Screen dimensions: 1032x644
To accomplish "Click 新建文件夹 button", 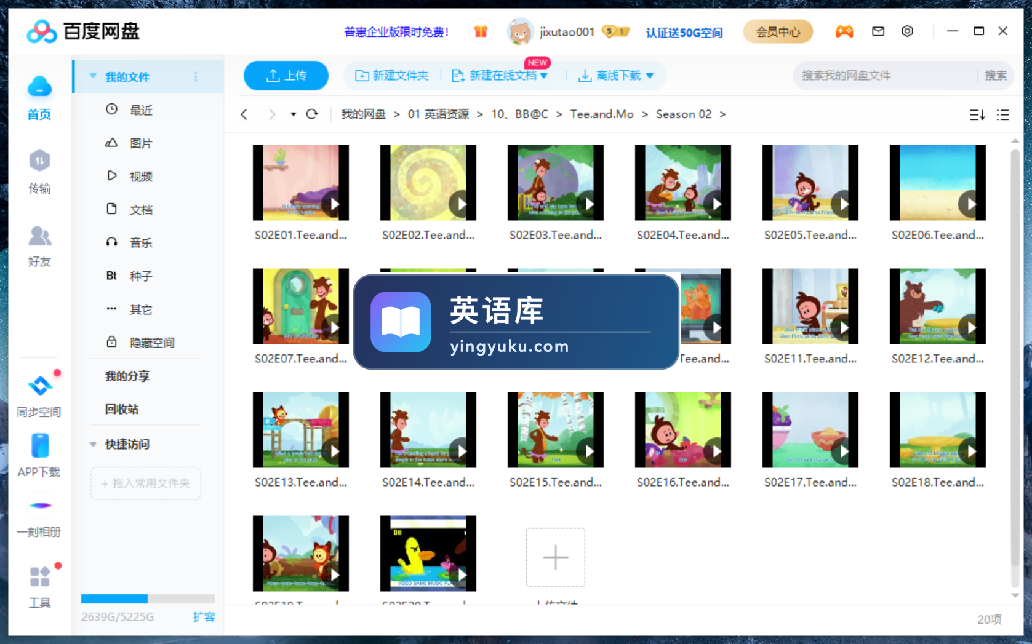I will coord(392,76).
